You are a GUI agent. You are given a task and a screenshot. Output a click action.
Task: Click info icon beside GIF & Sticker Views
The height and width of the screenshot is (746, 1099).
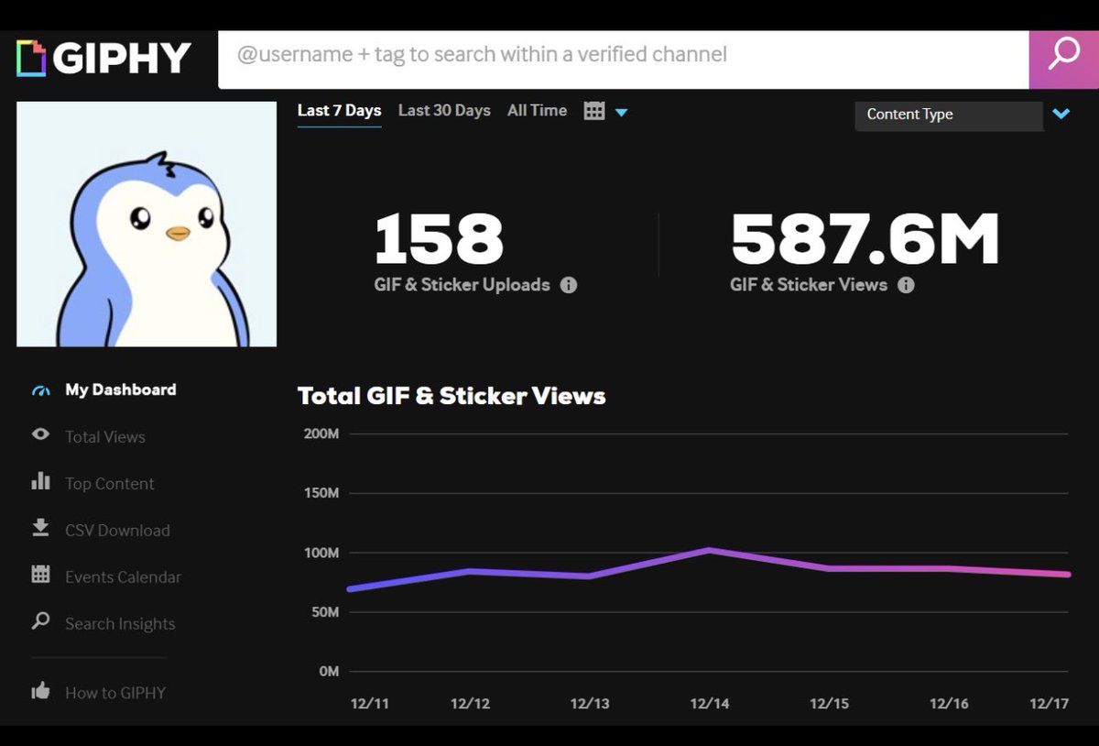coord(906,285)
